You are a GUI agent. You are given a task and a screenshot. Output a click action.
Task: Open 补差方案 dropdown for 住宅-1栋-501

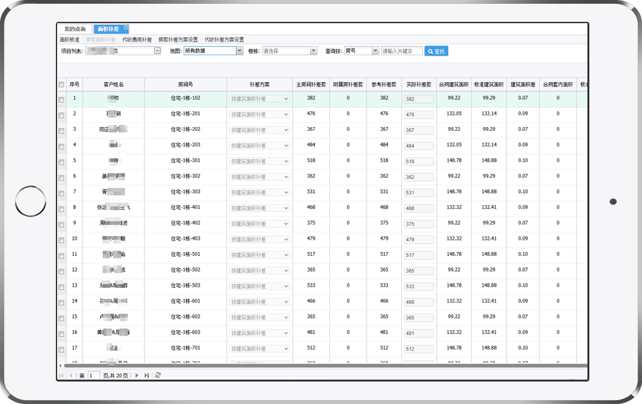click(259, 255)
